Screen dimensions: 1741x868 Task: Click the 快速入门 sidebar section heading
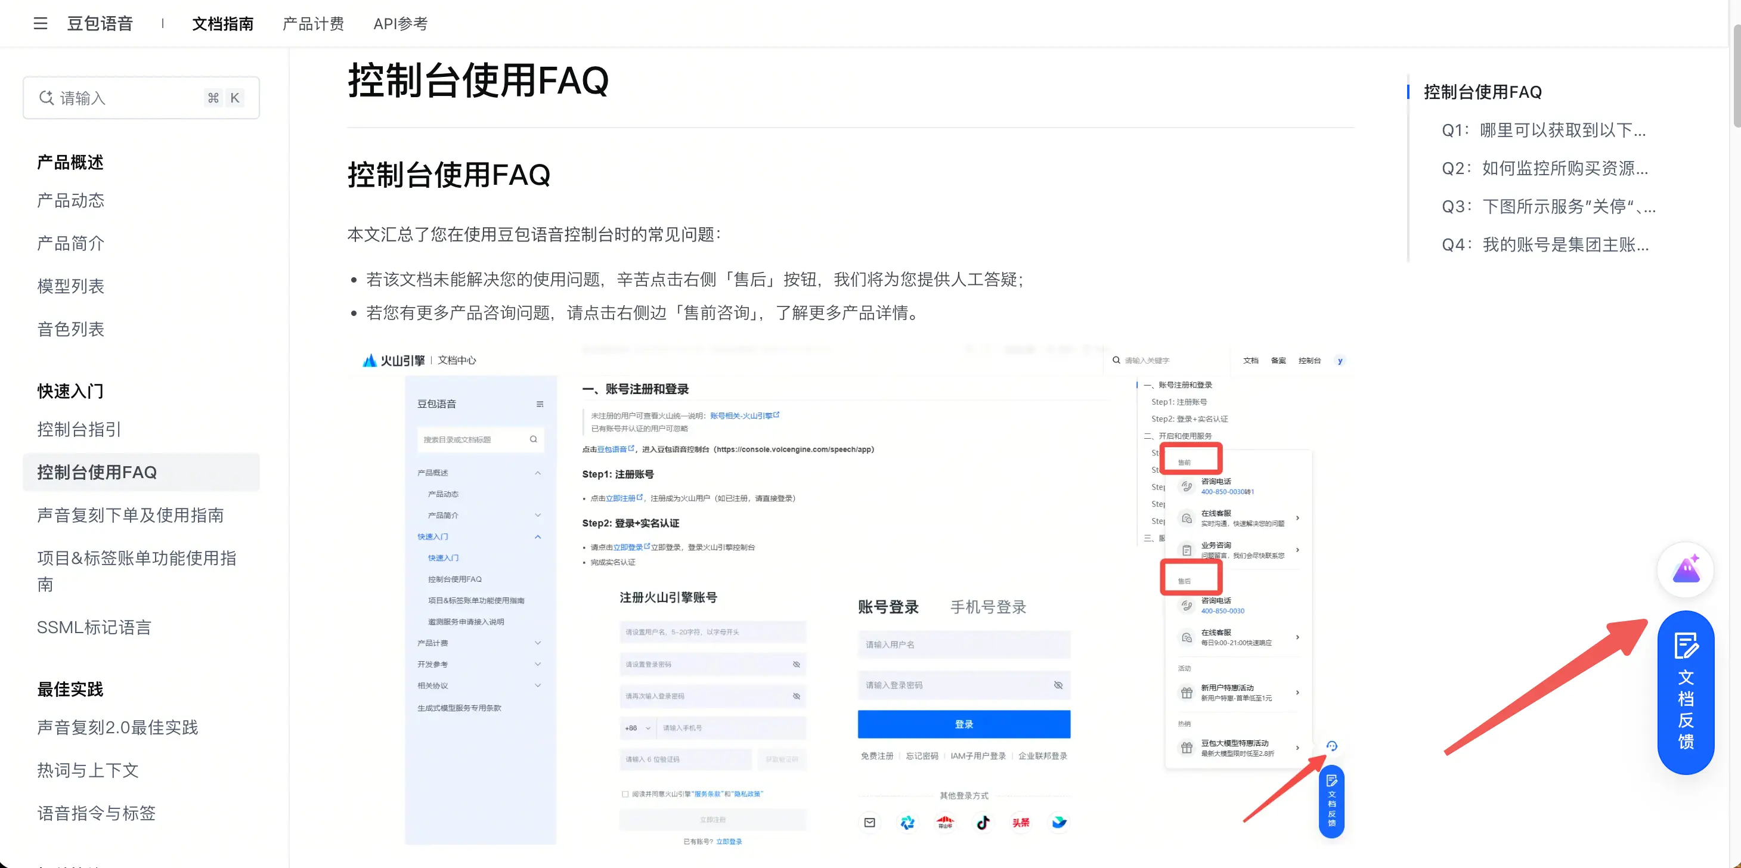[x=70, y=390]
